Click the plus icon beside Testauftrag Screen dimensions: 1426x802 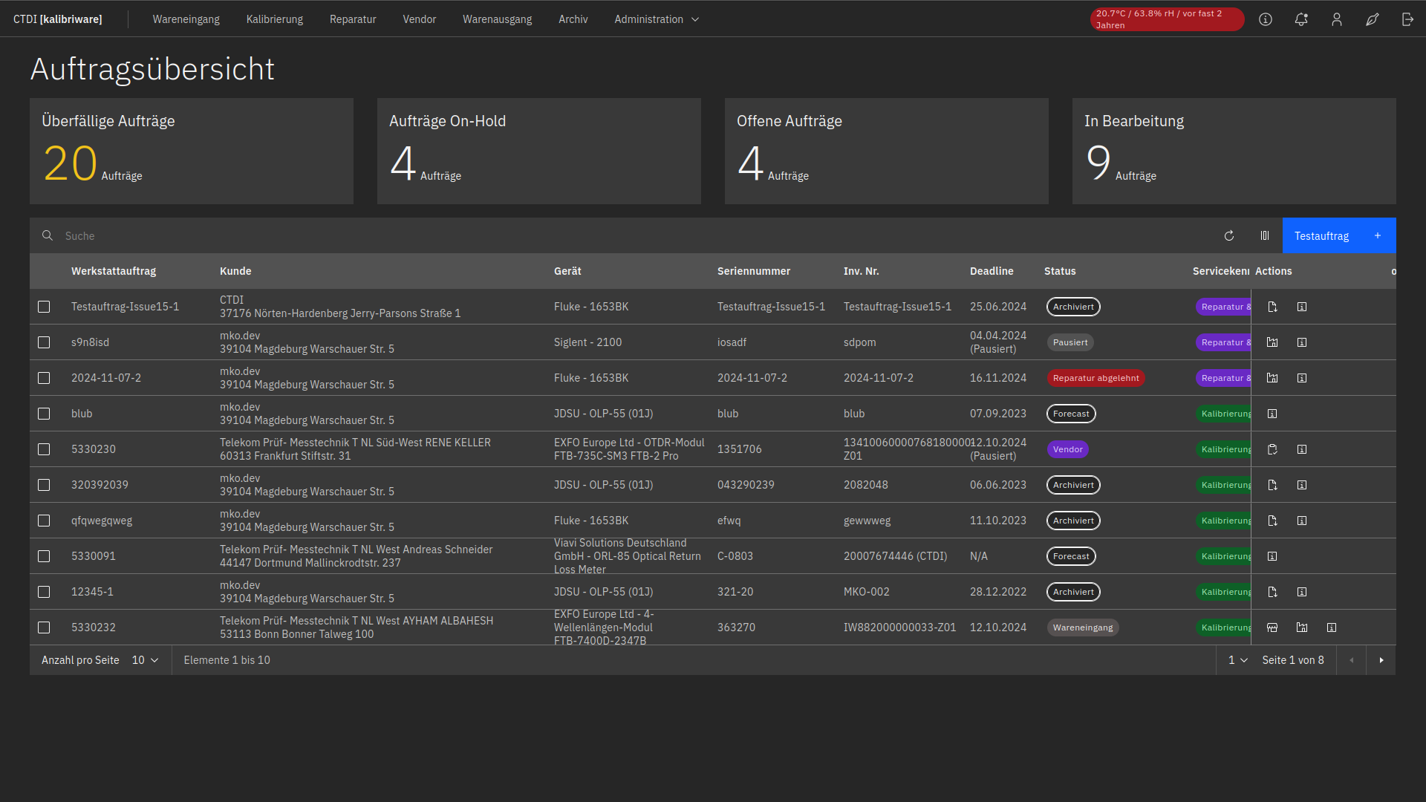[x=1378, y=235]
